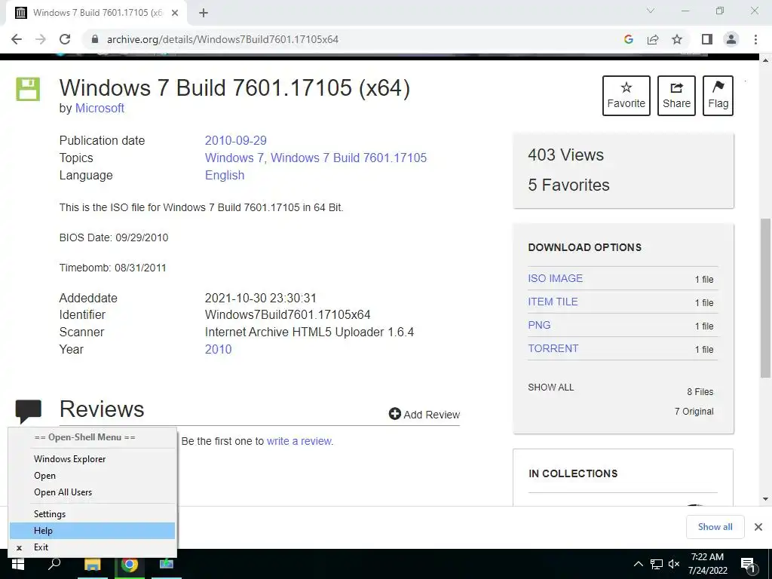Click the Windows Start button
The image size is (772, 579).
click(x=18, y=564)
